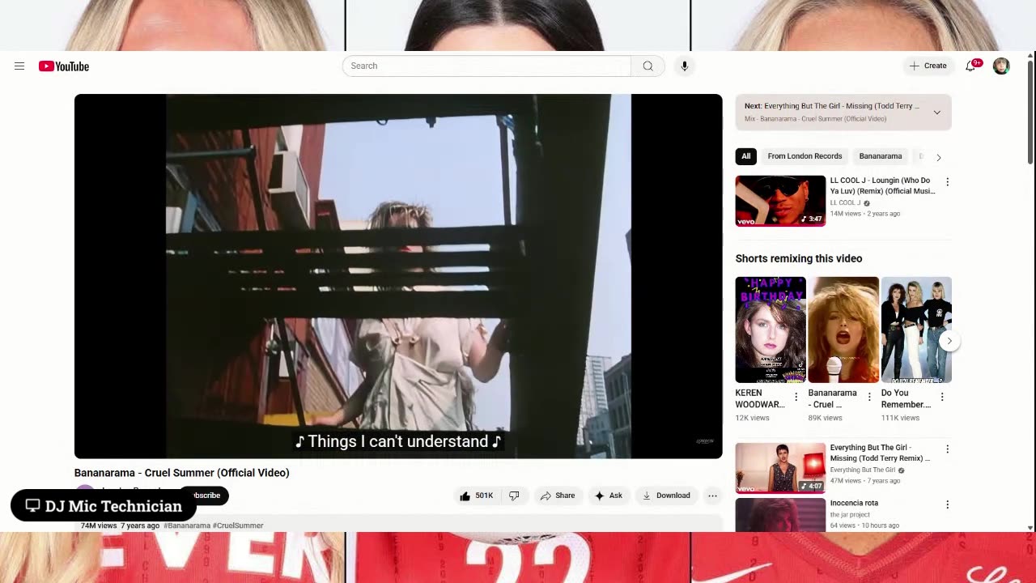Open LL COOL J Loungin video thumbnail
The width and height of the screenshot is (1036, 583).
(780, 201)
